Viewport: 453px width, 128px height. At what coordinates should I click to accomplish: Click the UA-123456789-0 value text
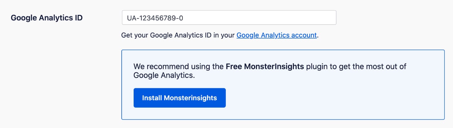[x=155, y=18]
